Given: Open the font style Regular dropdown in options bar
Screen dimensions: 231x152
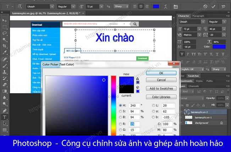Looking at the screenshot, I should pos(73,6).
